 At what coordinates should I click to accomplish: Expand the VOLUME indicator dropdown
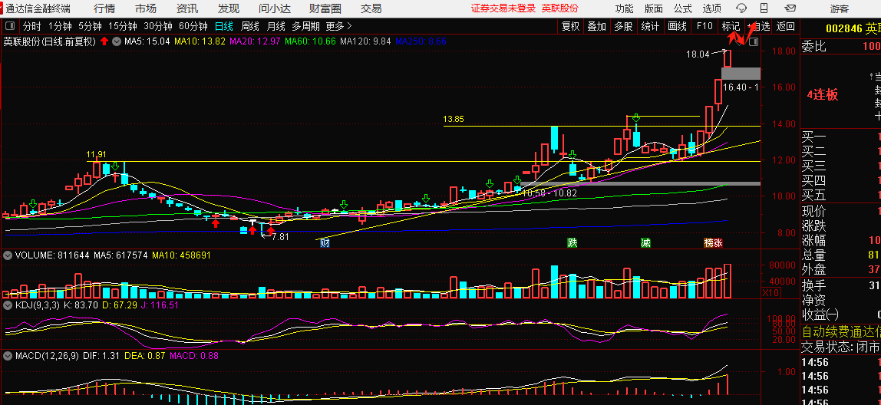tap(8, 255)
